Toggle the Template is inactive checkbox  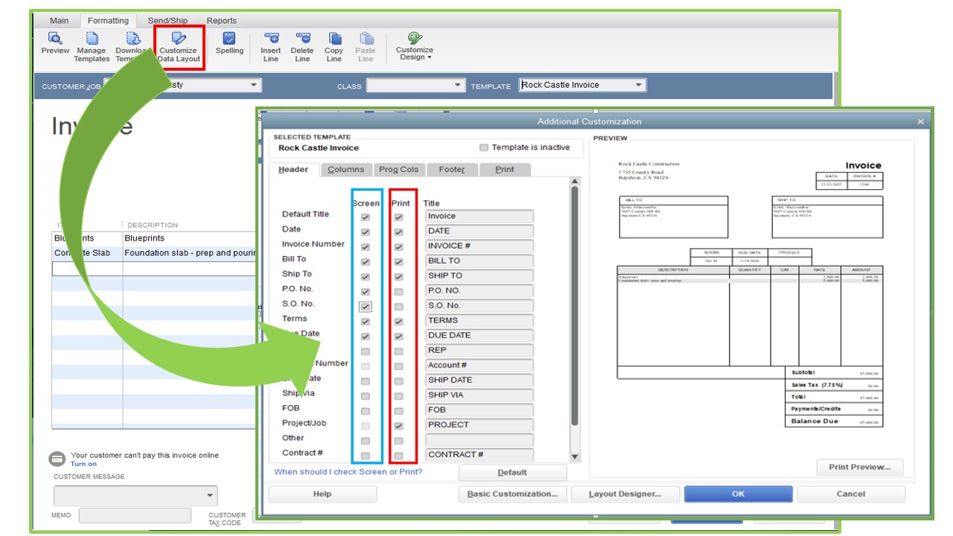[484, 147]
